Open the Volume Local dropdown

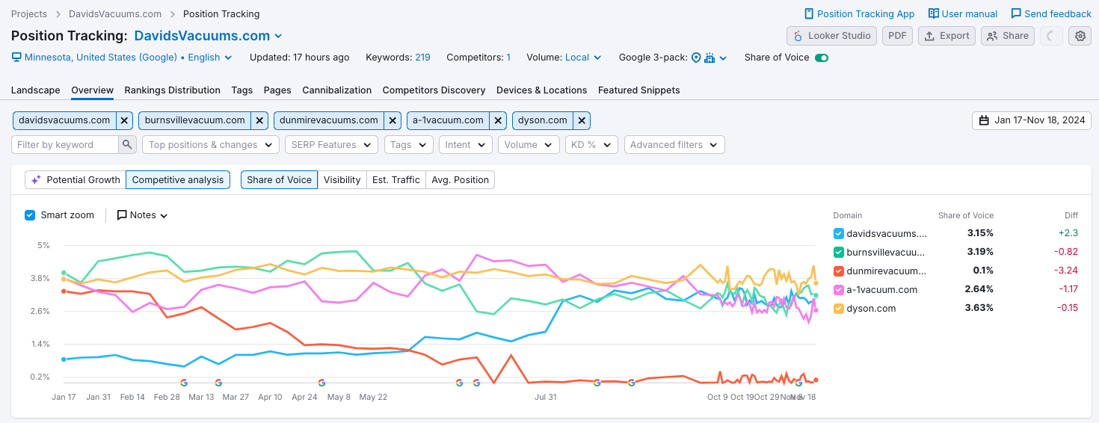pos(582,58)
